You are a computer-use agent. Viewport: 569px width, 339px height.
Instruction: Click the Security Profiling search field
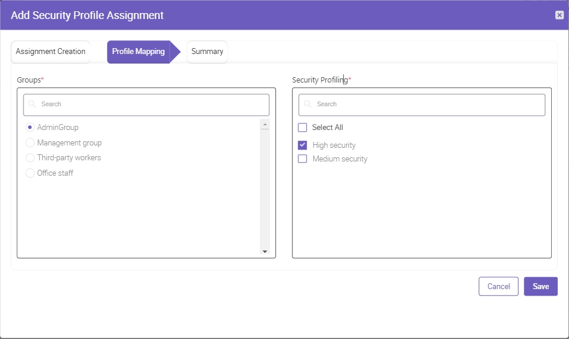point(422,104)
